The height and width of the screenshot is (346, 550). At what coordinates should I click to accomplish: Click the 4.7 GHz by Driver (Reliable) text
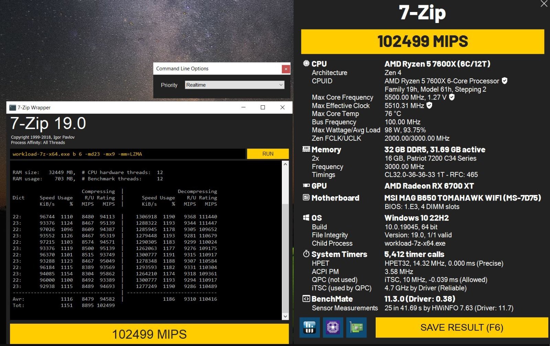[426, 288]
